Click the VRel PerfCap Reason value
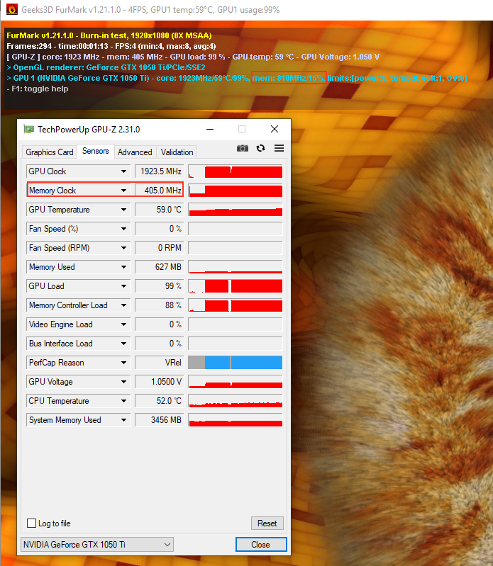Image resolution: width=493 pixels, height=566 pixels. [x=160, y=363]
